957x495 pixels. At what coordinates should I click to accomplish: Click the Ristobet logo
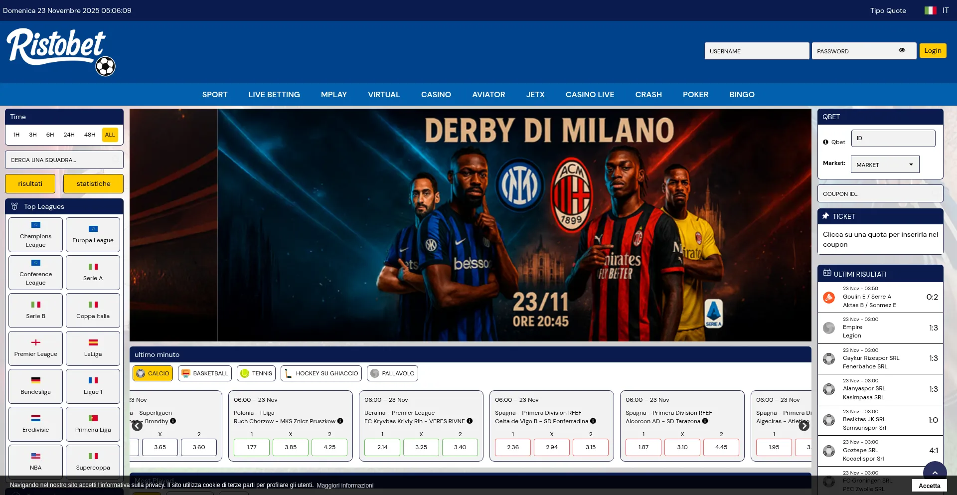61,52
